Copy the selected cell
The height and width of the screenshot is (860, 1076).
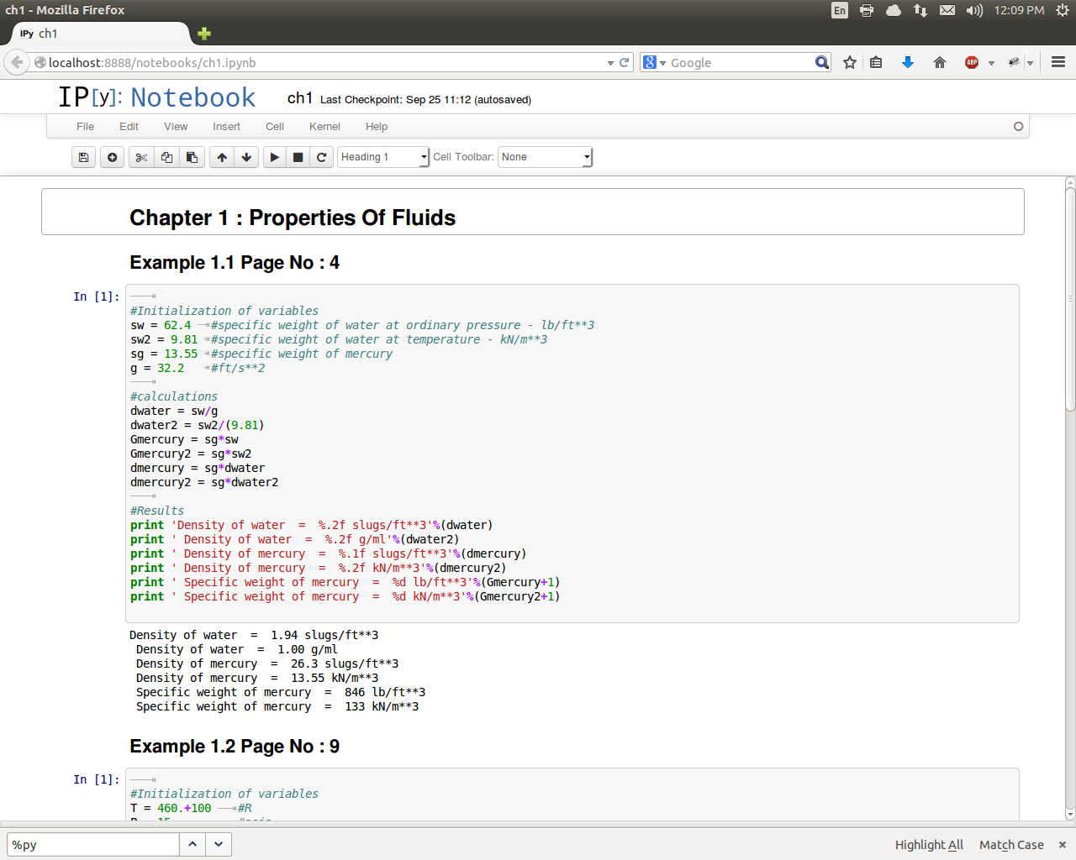point(166,157)
